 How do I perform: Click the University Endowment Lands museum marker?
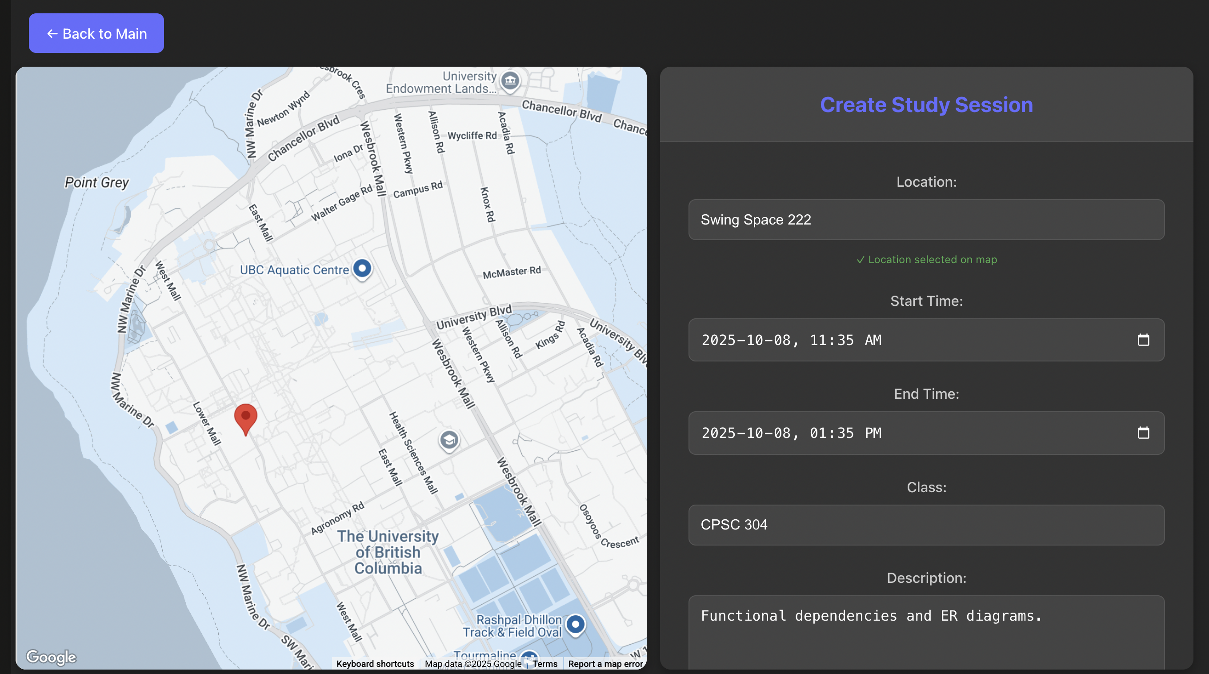tap(510, 81)
